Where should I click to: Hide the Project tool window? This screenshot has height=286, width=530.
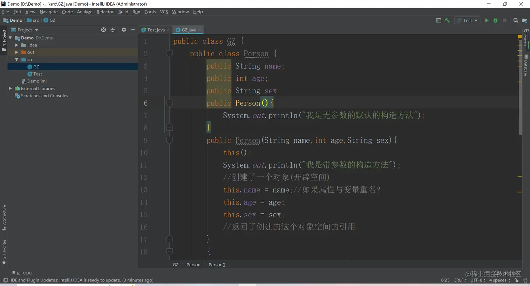pos(132,30)
